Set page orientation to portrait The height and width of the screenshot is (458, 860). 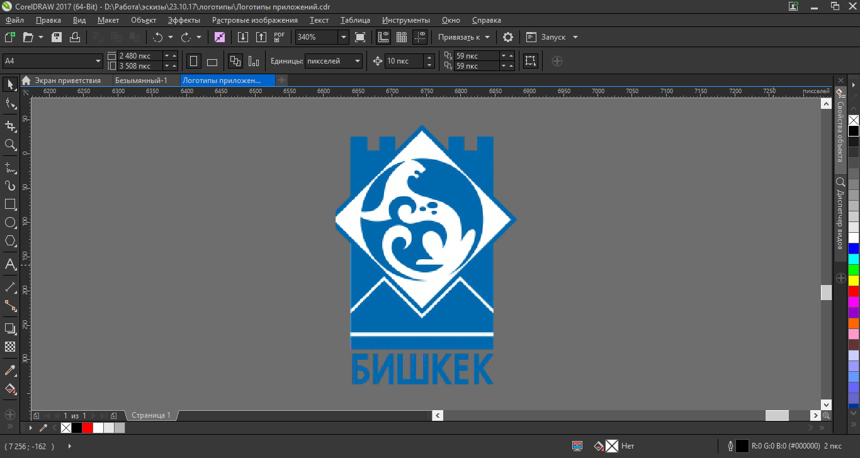coord(194,61)
